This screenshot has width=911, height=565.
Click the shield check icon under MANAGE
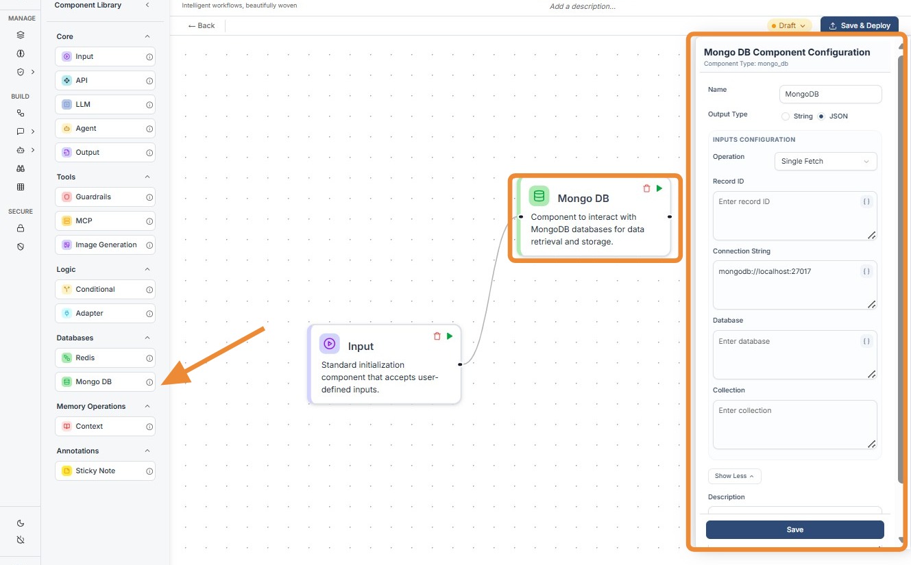(21, 72)
